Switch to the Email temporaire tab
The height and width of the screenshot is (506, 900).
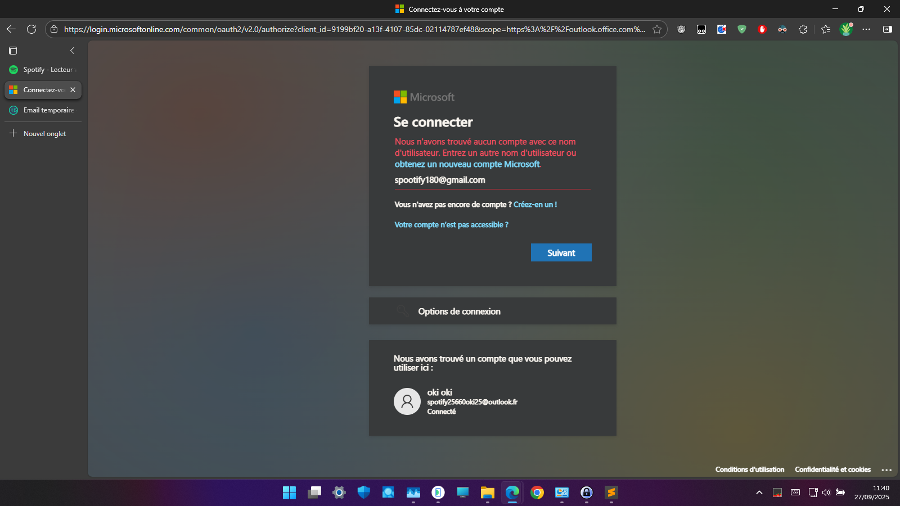pyautogui.click(x=43, y=110)
